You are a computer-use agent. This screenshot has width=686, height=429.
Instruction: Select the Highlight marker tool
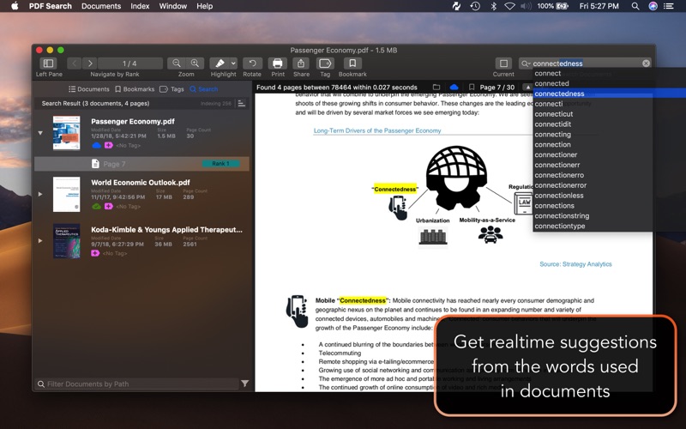click(x=220, y=63)
